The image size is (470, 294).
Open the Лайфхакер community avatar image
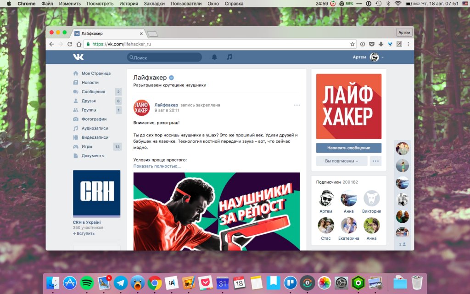349,107
